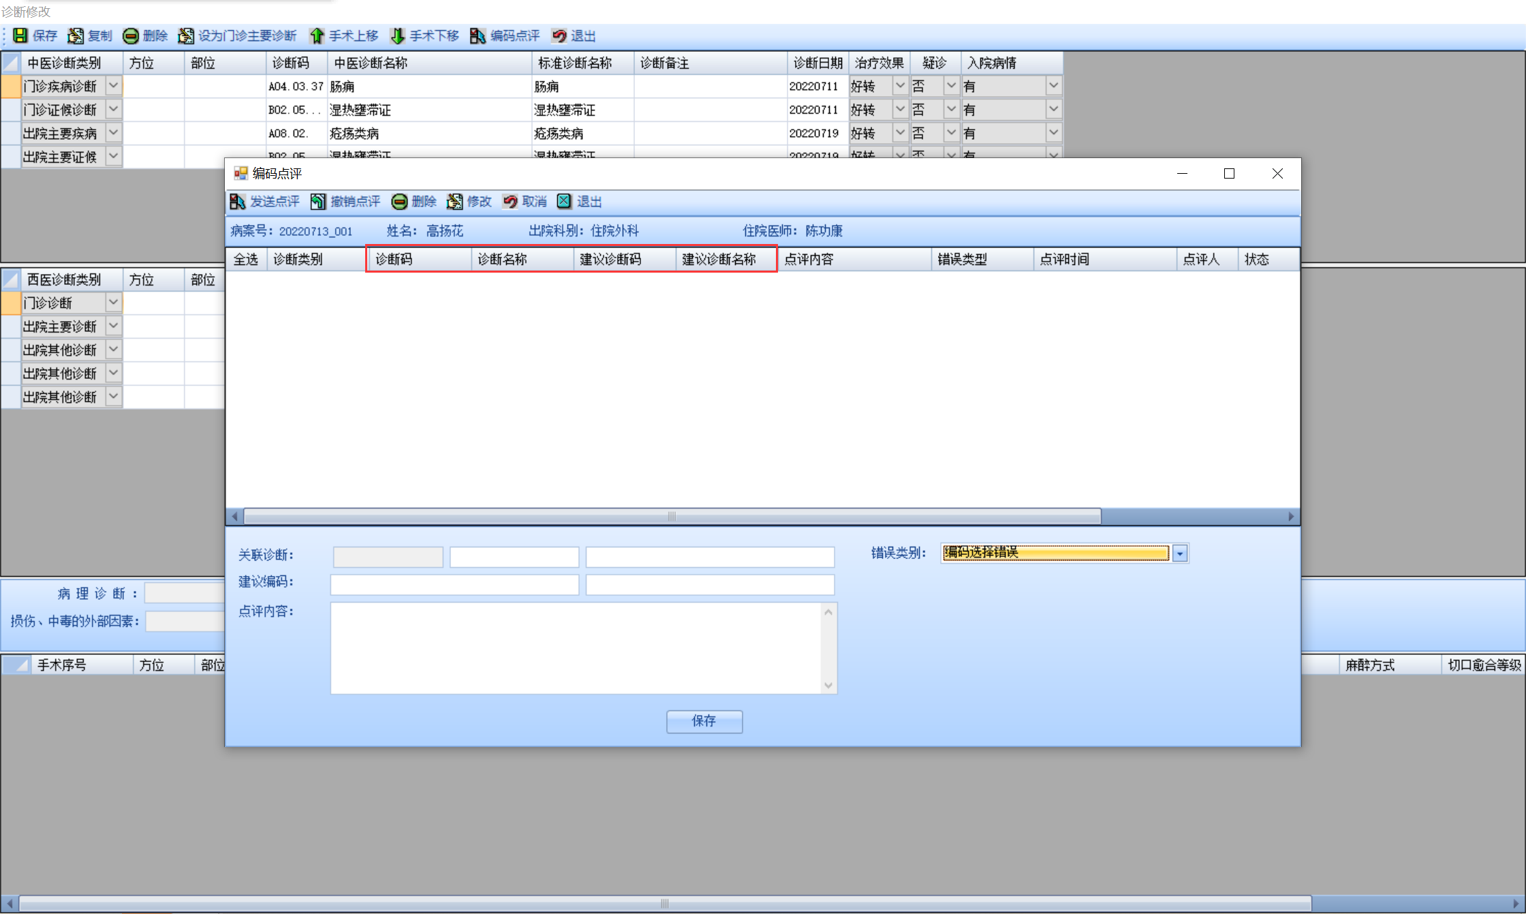Screen dimensions: 1526x914
Task: Click the 复制 copy toolbar icon
Action: (76, 35)
